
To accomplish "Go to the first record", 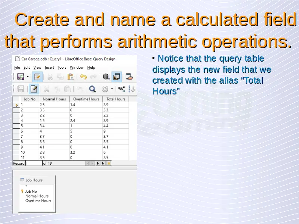I will click(x=87, y=163).
